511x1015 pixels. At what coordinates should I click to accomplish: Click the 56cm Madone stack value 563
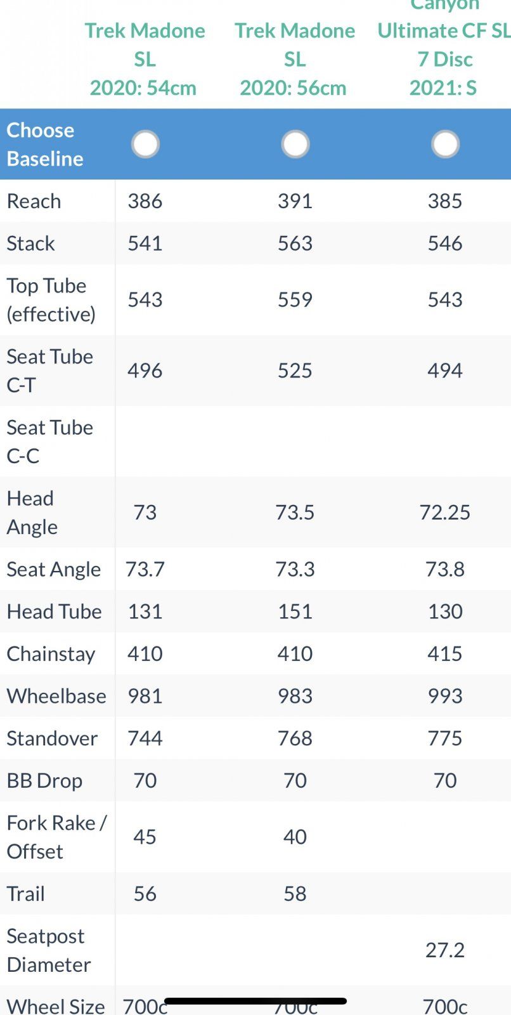click(x=295, y=244)
